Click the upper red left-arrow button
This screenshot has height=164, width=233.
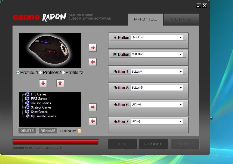93,62
